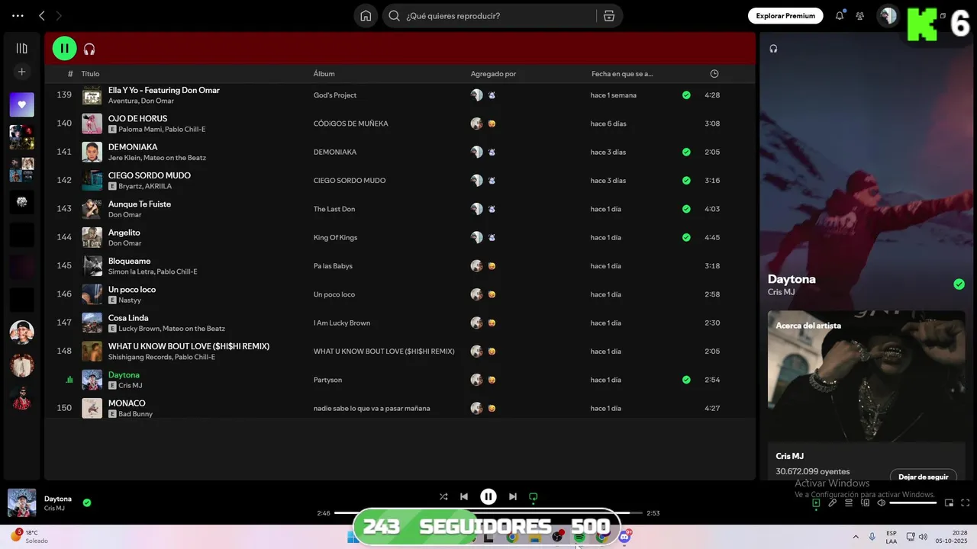Navigate forward with the right arrow
Viewport: 977px width, 549px height.
59,15
